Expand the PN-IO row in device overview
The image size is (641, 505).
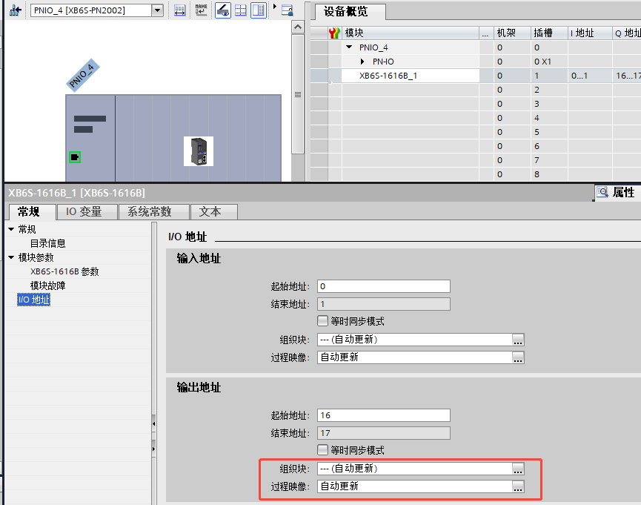[x=362, y=61]
